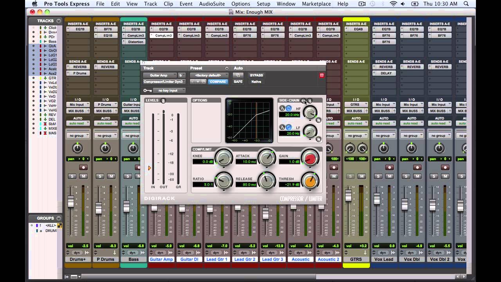Click the side-chain listen speaker icon
The height and width of the screenshot is (282, 501).
coord(309,101)
